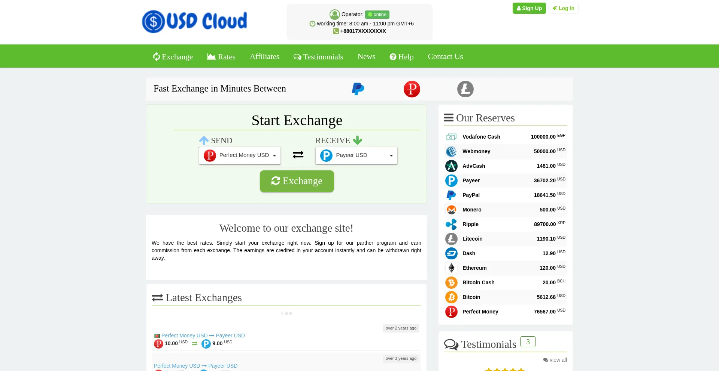Image resolution: width=719 pixels, height=371 pixels.
Task: Click the Perfect Money icon in the banner
Action: pos(412,89)
